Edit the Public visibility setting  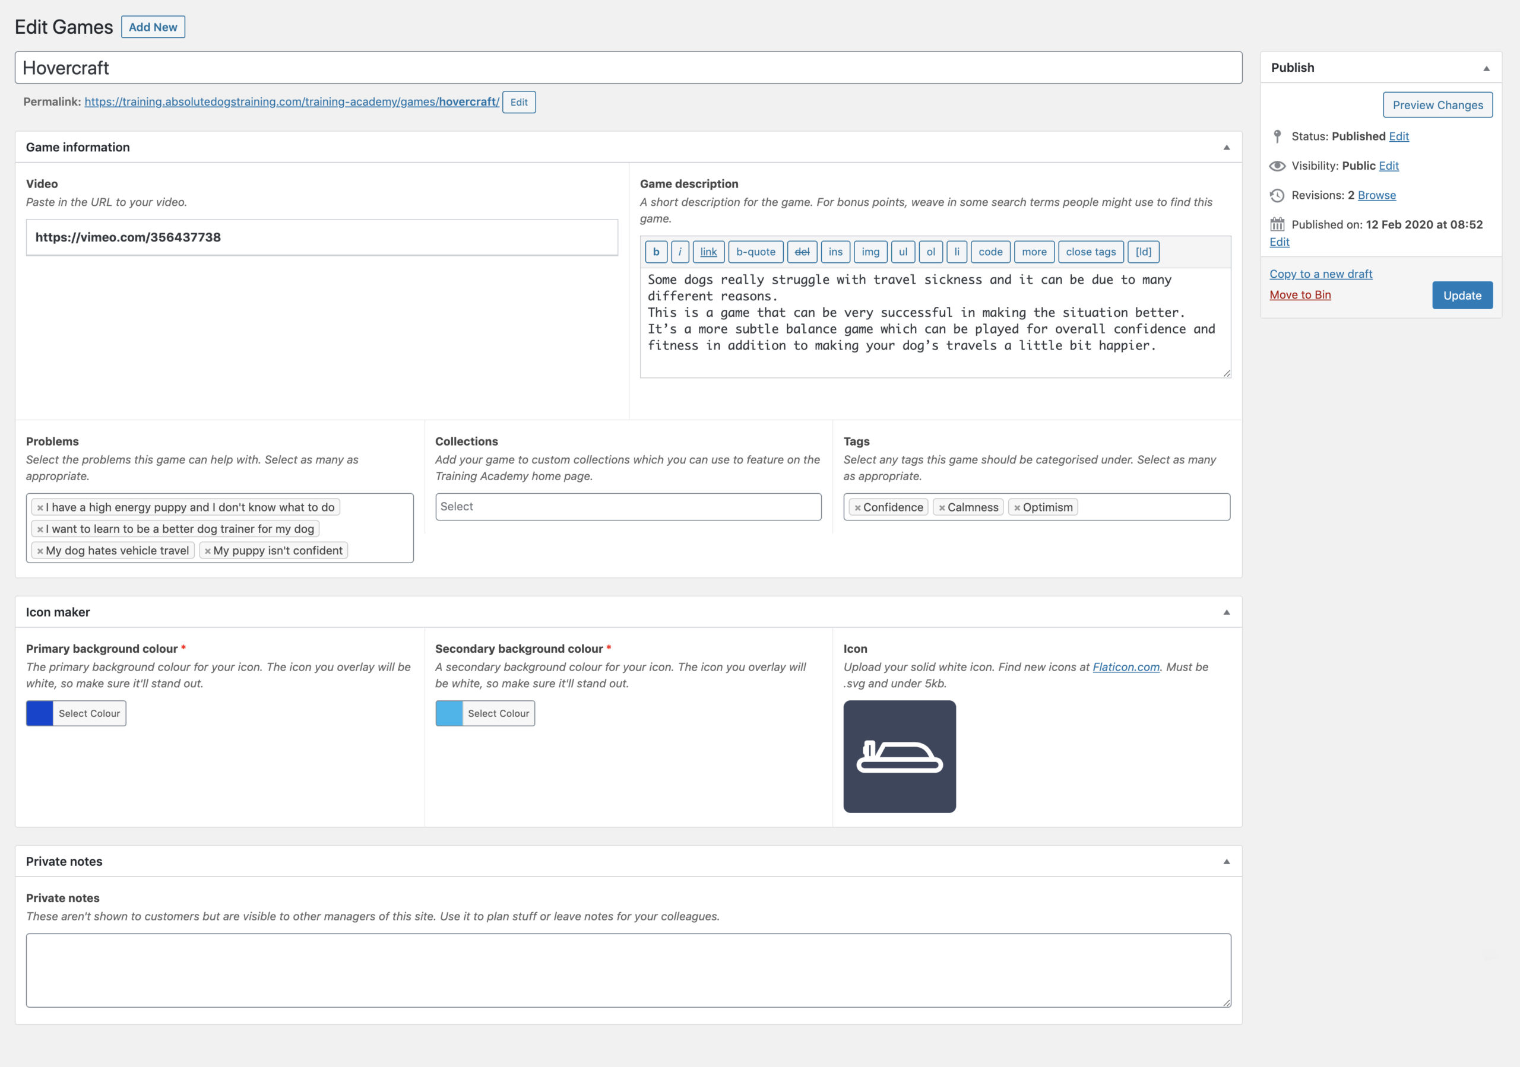[1388, 166]
